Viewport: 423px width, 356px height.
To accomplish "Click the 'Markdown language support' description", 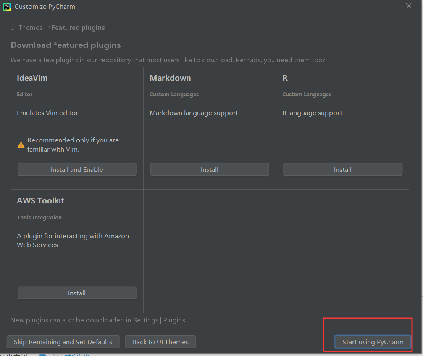I will point(194,113).
